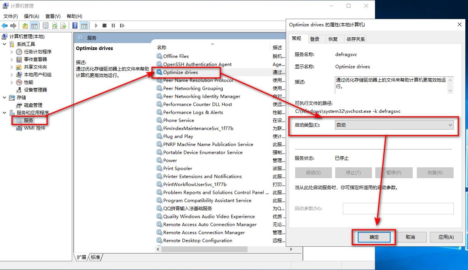Open the 启动类型 combo box
Screen dimensions: 468x270
(x=394, y=125)
